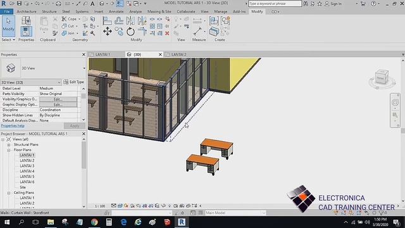This screenshot has height=228, width=405.
Task: Click Edit for Graphic Display Options
Action: point(58,104)
